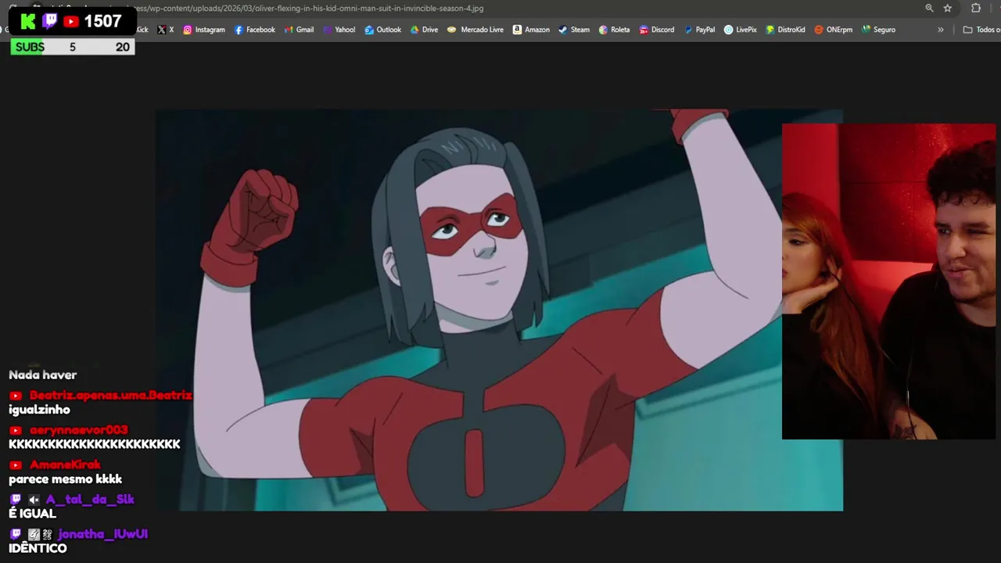Screen dimensions: 1001x563
Task: Open the Seguro bookmark
Action: tap(879, 30)
